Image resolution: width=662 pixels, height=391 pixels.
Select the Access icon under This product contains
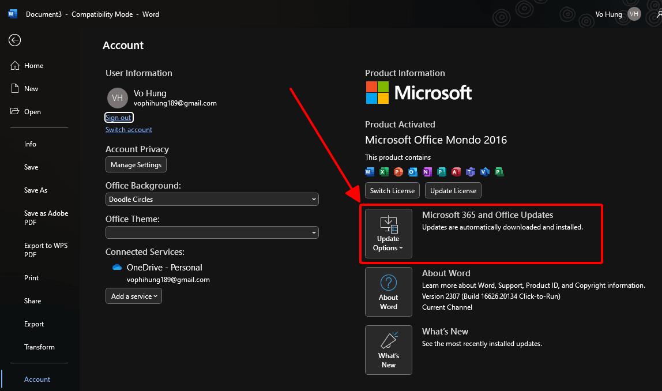[x=456, y=171]
